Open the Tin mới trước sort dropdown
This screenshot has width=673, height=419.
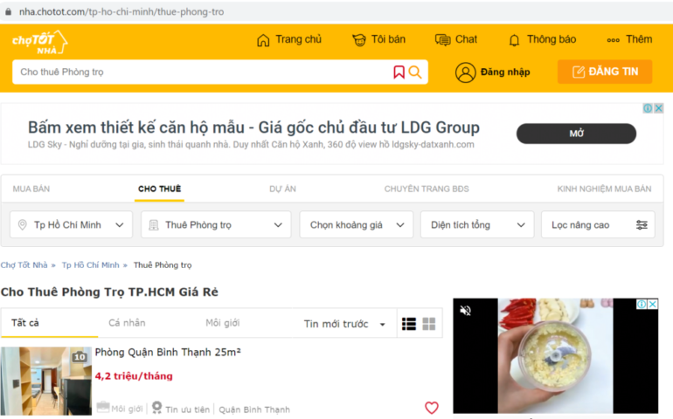point(344,324)
